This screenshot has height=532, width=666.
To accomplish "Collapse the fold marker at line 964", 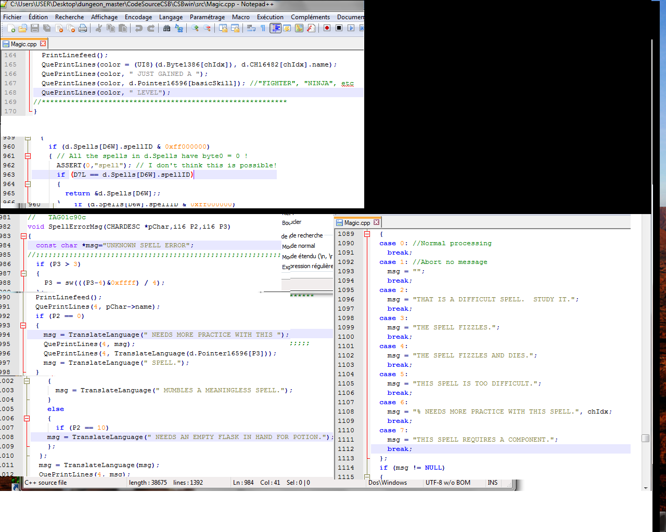I will [28, 184].
